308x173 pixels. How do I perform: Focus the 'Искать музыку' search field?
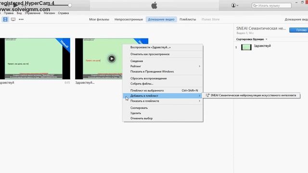point(271,5)
